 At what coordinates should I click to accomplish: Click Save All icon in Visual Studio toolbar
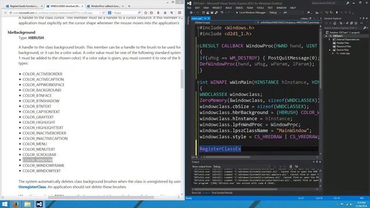(216, 13)
